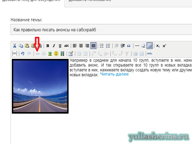
Task: Click the Copy icon in toolbar
Action: [x=21, y=46]
